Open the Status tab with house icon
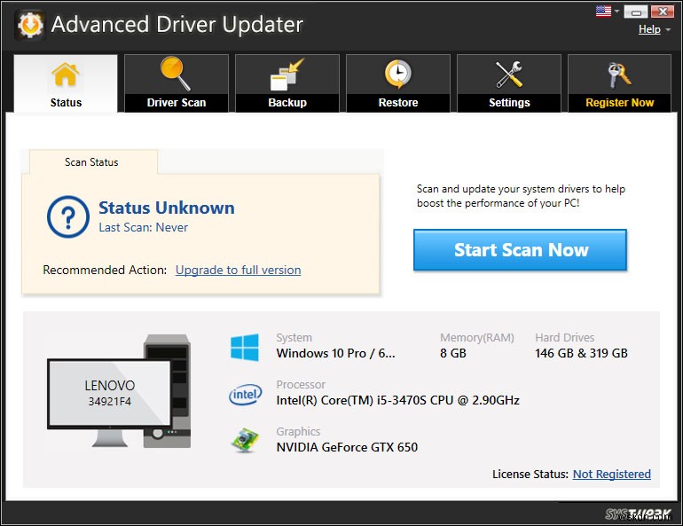 point(66,83)
